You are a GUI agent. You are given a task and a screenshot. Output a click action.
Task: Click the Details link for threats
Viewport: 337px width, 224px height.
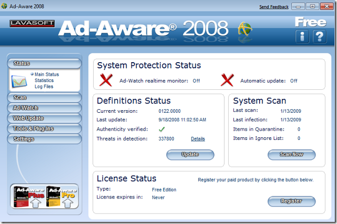[198, 139]
